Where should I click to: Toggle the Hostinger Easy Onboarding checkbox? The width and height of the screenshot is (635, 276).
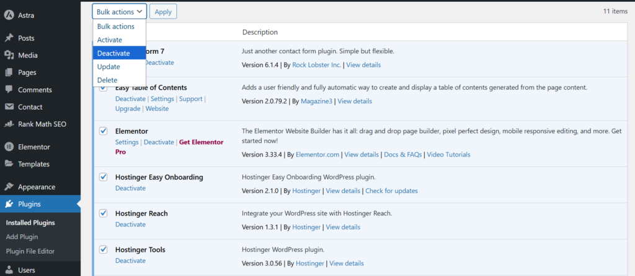pyautogui.click(x=104, y=177)
